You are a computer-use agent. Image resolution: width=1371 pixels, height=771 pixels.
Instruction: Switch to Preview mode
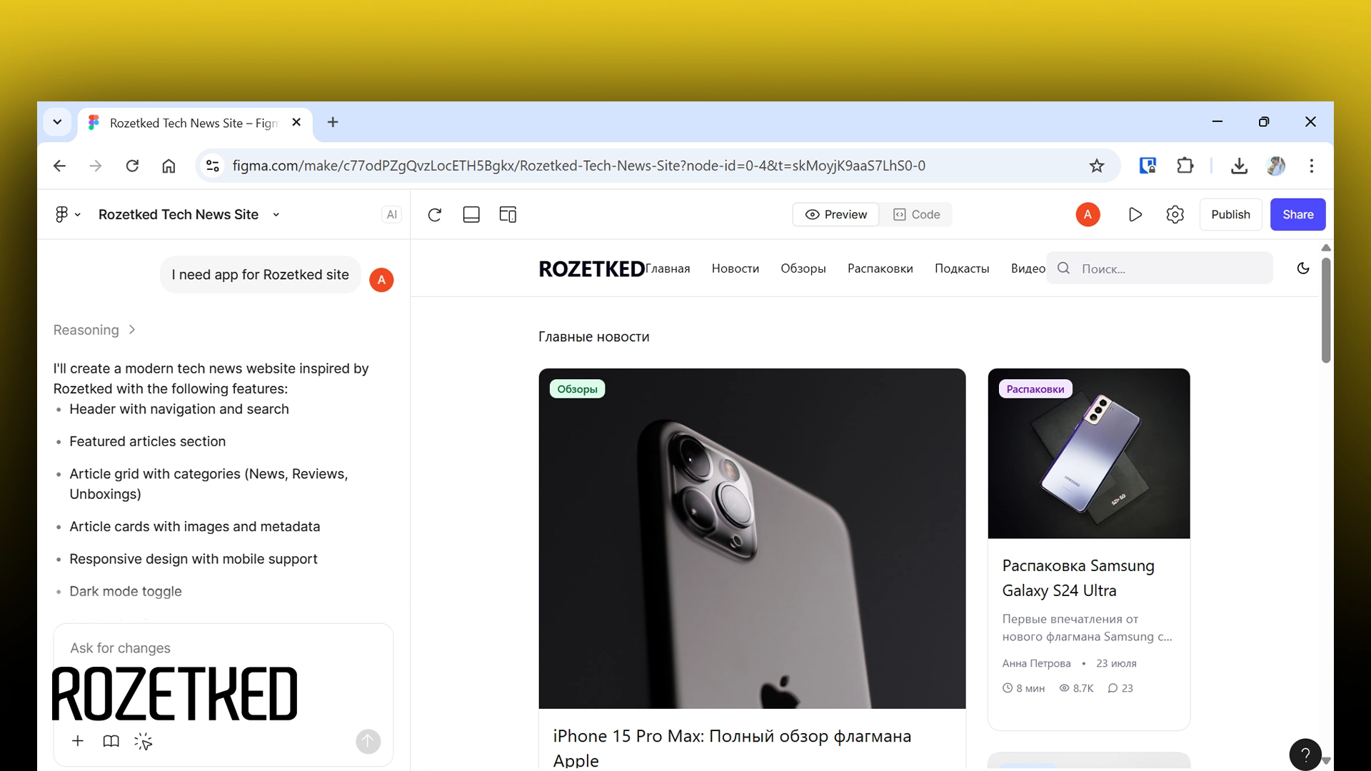click(x=835, y=214)
